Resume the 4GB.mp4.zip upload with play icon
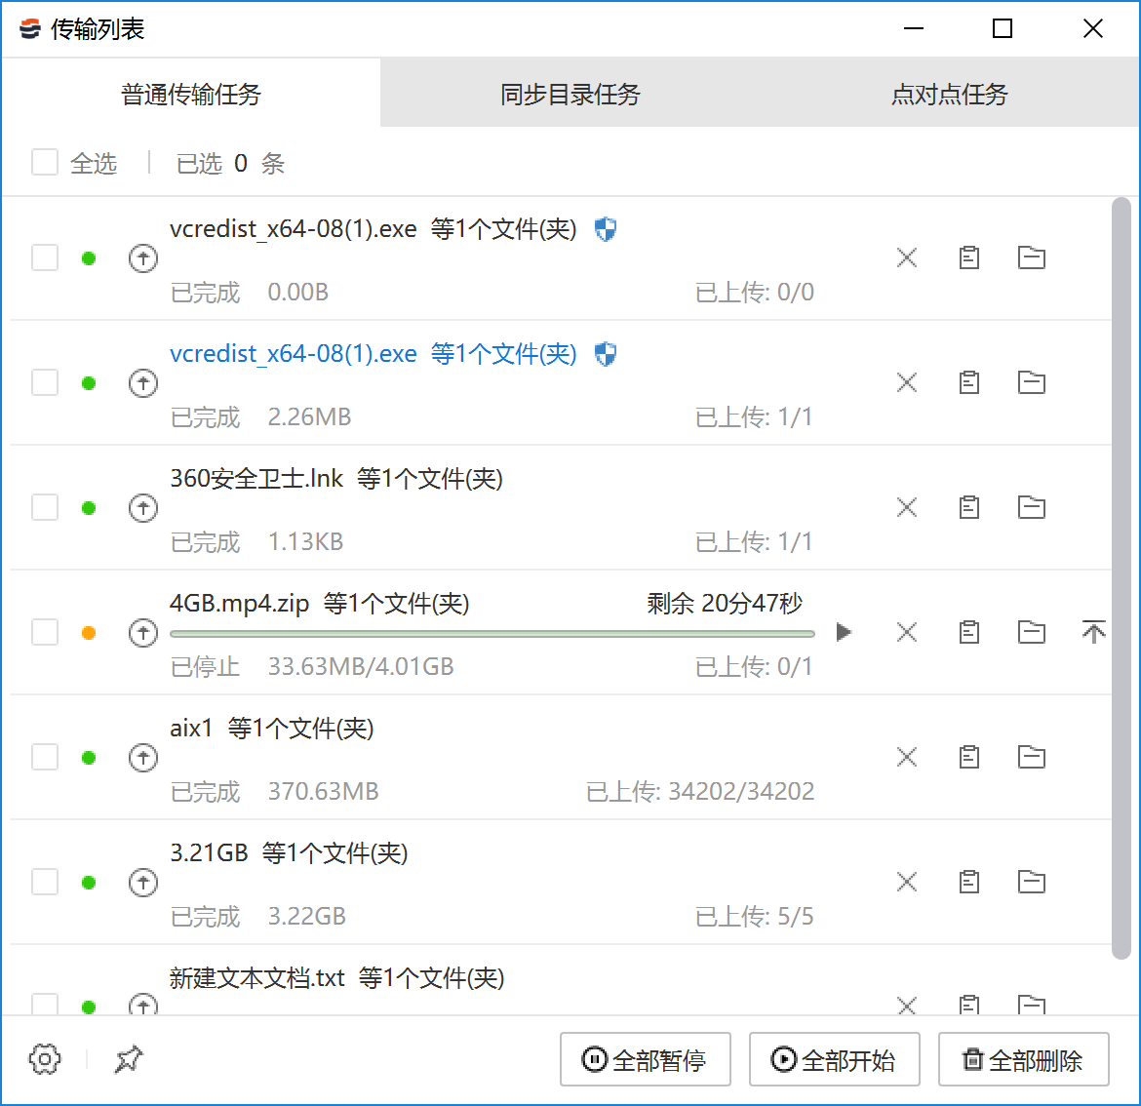Viewport: 1141px width, 1106px height. click(845, 632)
